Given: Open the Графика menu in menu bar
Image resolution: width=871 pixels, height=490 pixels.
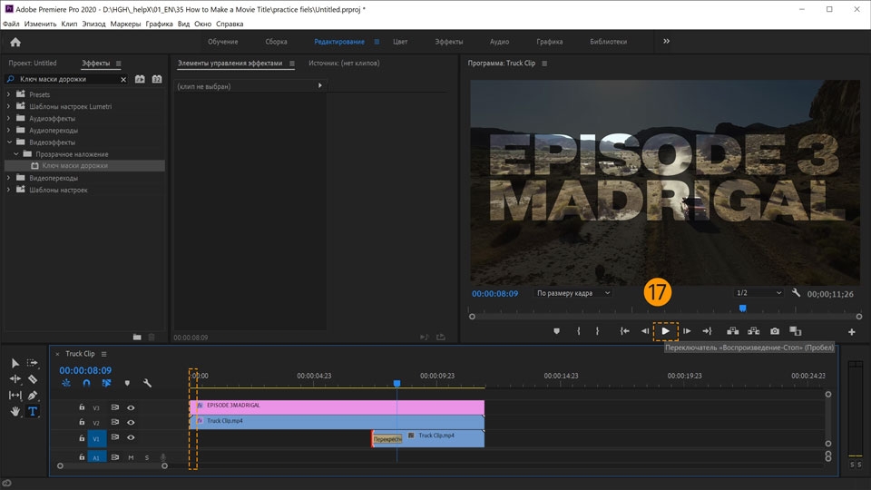Looking at the screenshot, I should click(x=161, y=24).
